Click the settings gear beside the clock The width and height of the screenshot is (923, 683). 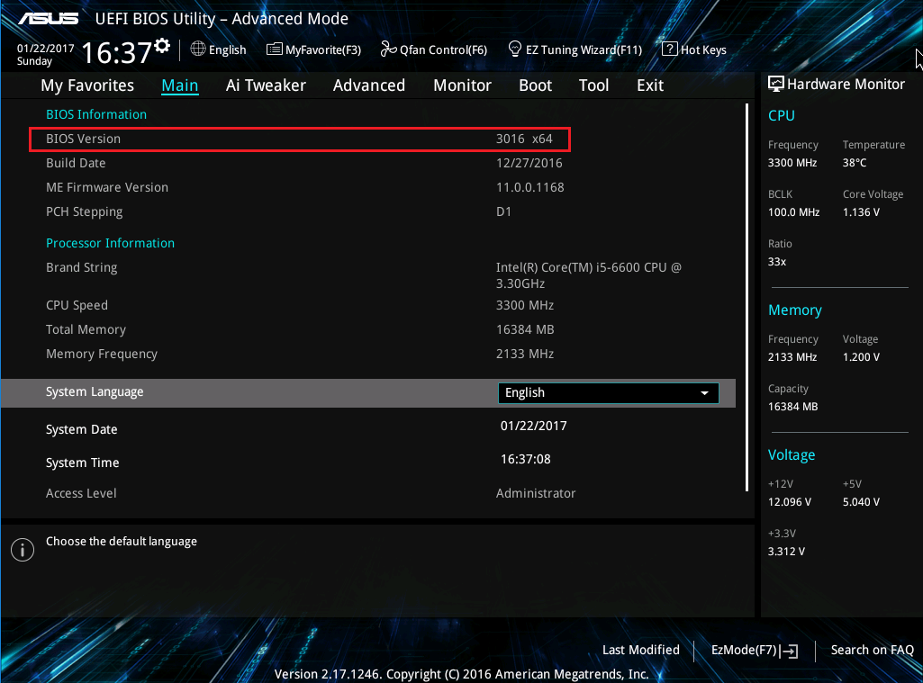[x=162, y=45]
